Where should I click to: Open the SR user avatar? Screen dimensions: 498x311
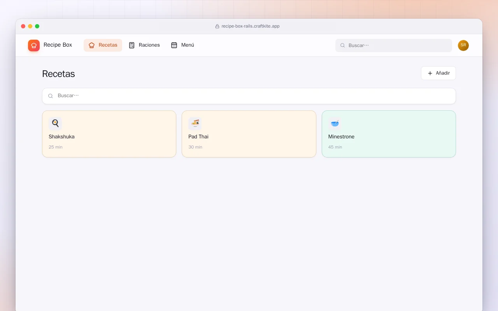point(463,45)
